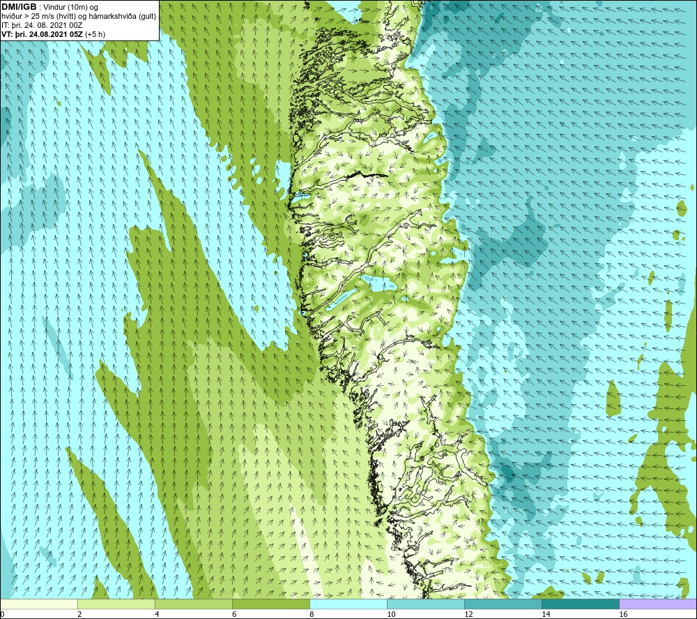Click the '2' scale label
The image size is (697, 619).
(x=79, y=615)
